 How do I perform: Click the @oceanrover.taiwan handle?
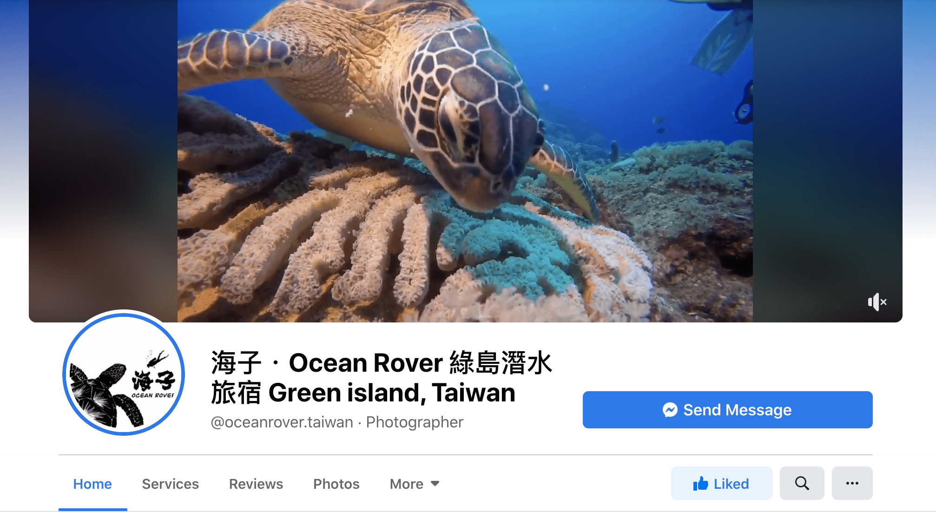pyautogui.click(x=282, y=422)
